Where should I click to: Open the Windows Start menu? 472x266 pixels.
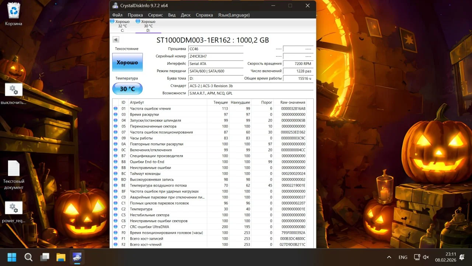click(12, 257)
